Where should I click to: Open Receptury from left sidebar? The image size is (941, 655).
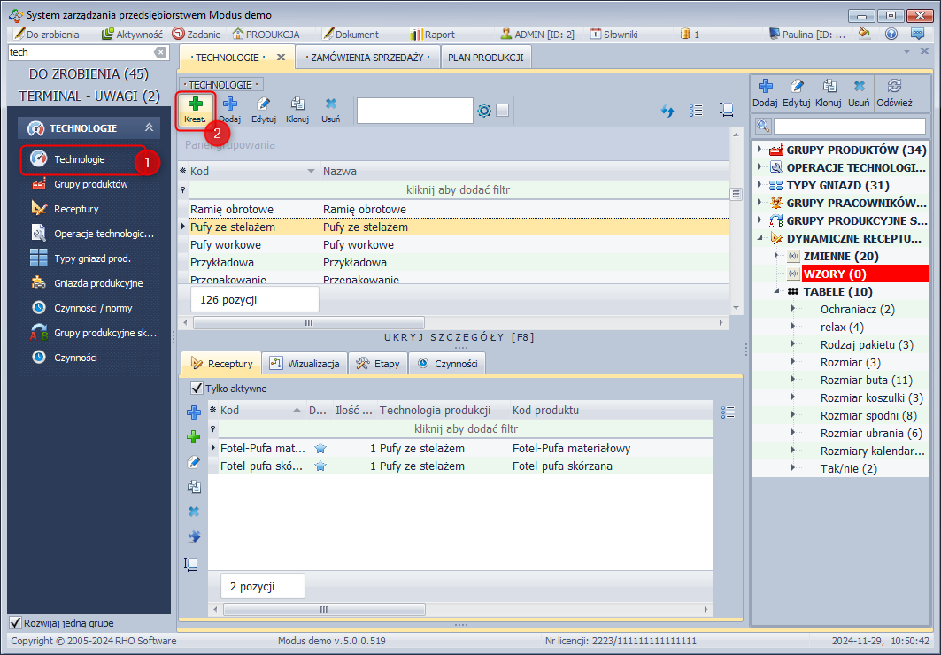(x=76, y=209)
